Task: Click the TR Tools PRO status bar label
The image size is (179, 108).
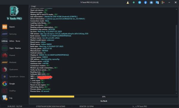Action: 140,107
